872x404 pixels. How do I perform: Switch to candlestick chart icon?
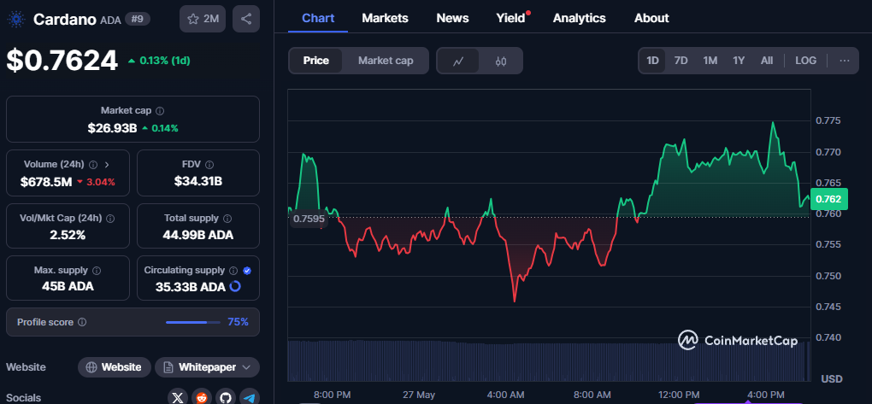(500, 61)
